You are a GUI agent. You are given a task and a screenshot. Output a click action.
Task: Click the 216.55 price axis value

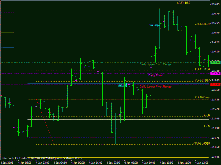pyautogui.click(x=215, y=23)
